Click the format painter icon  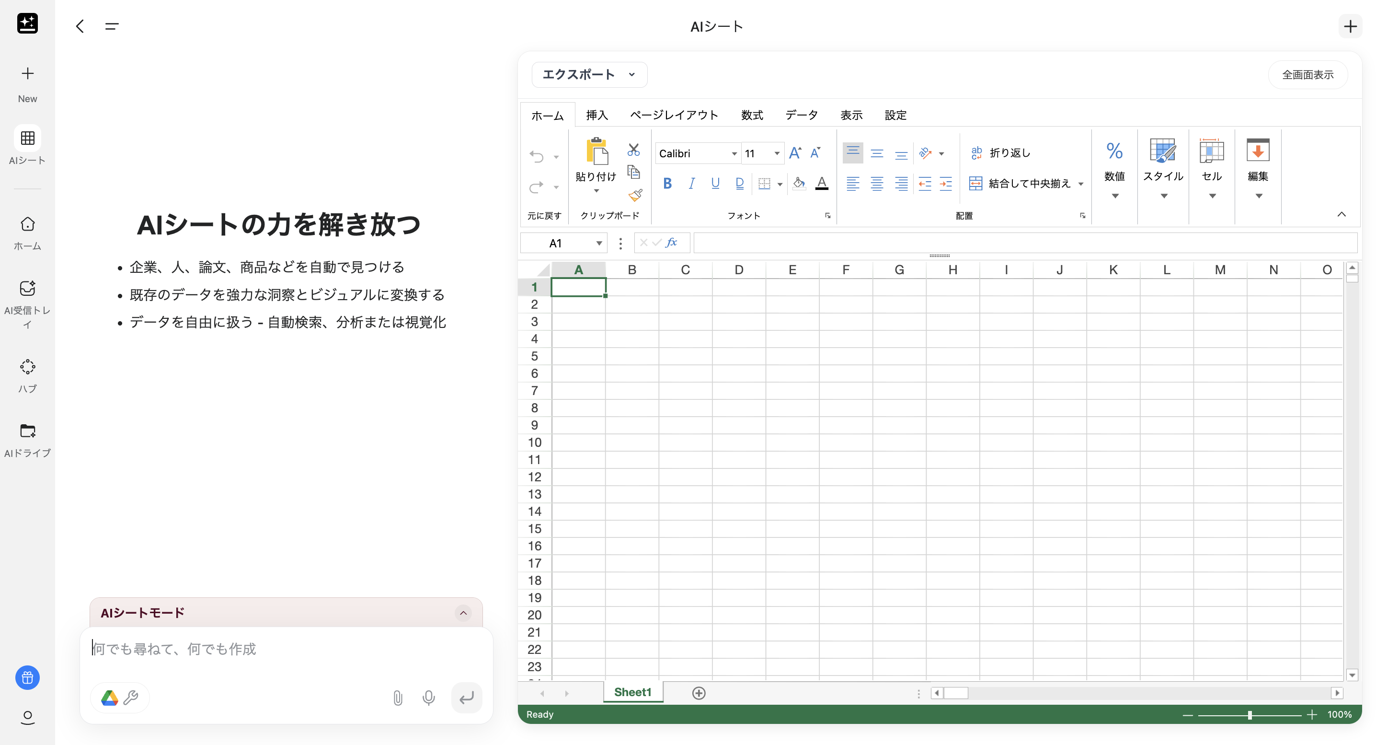(635, 196)
